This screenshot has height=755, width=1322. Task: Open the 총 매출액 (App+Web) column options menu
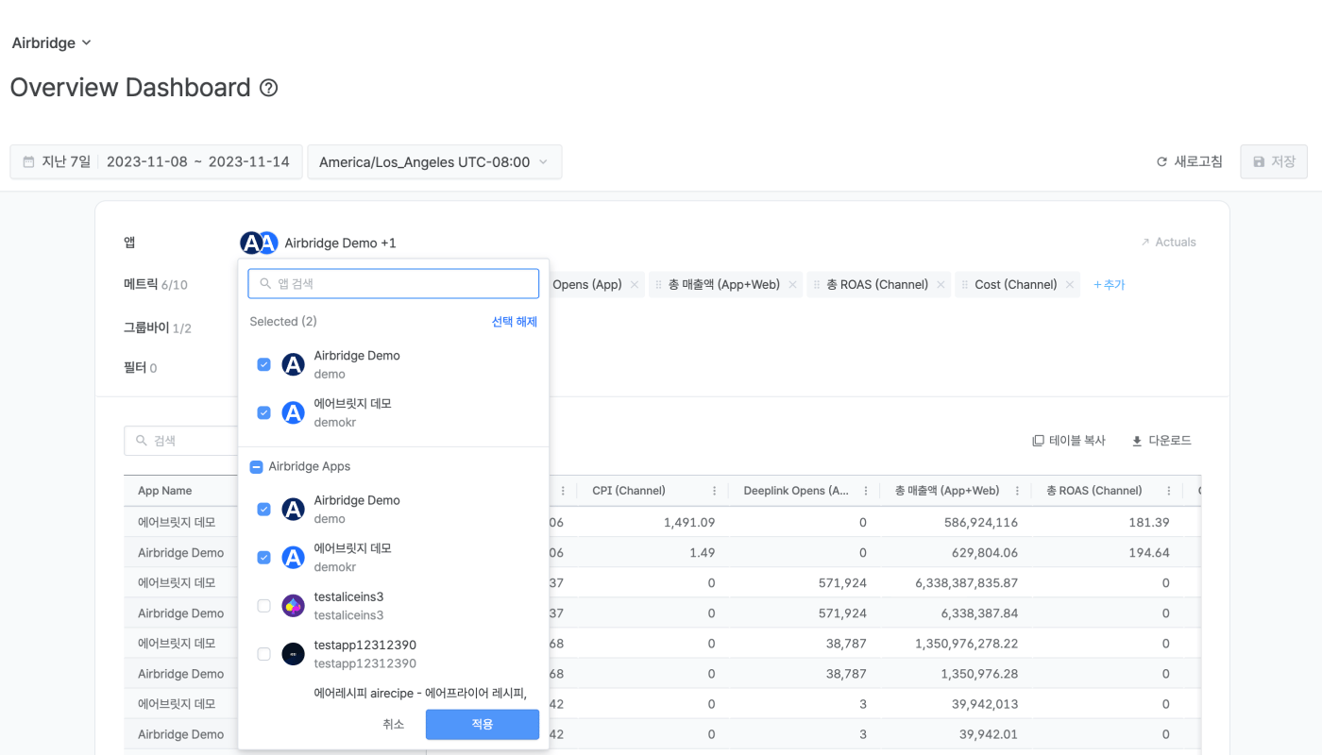pyautogui.click(x=1017, y=491)
